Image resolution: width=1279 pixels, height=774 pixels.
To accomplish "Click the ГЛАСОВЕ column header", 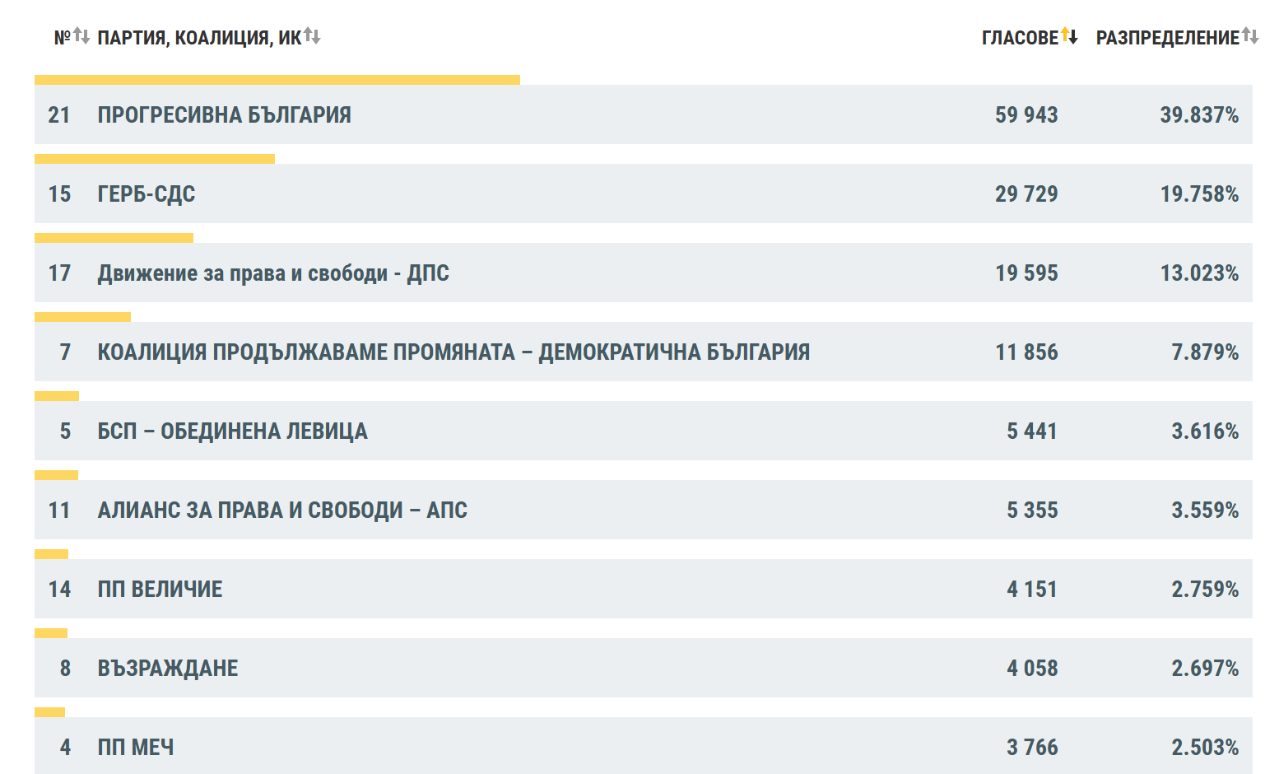I will [x=1020, y=38].
